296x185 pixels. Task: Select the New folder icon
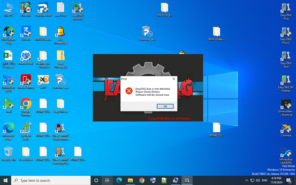(26, 154)
